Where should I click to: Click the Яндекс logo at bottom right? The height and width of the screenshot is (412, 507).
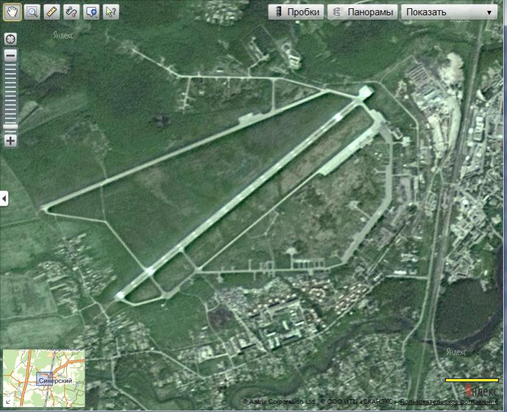tap(481, 391)
